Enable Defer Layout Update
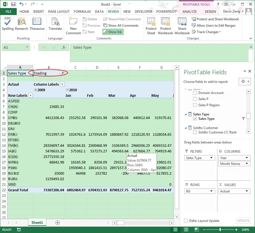255x233 pixels. click(x=186, y=221)
